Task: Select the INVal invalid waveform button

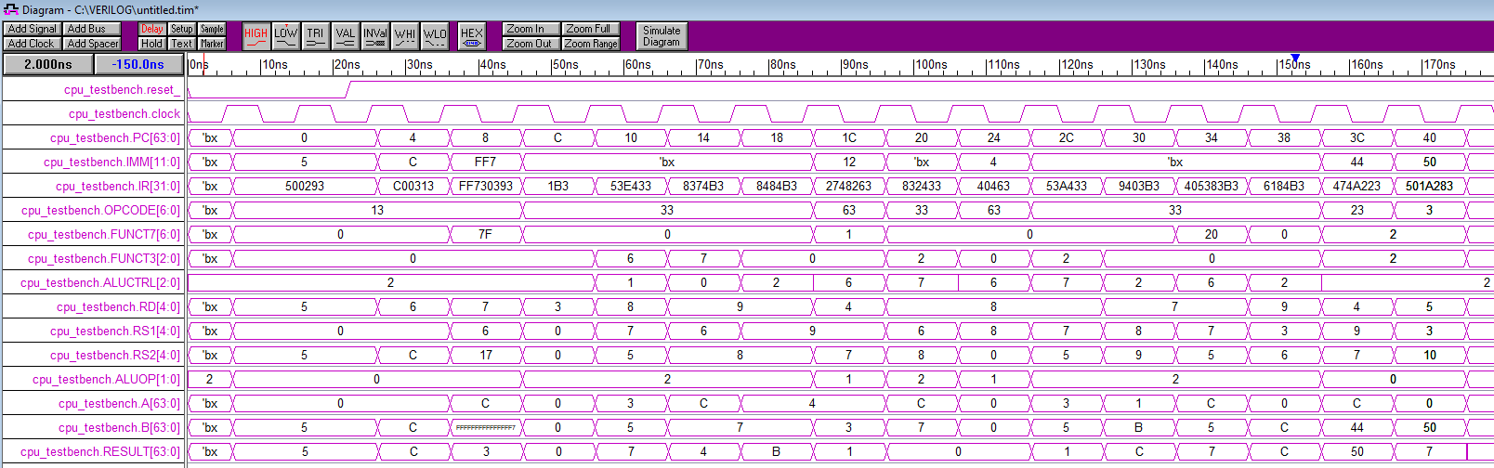Action: tap(375, 36)
